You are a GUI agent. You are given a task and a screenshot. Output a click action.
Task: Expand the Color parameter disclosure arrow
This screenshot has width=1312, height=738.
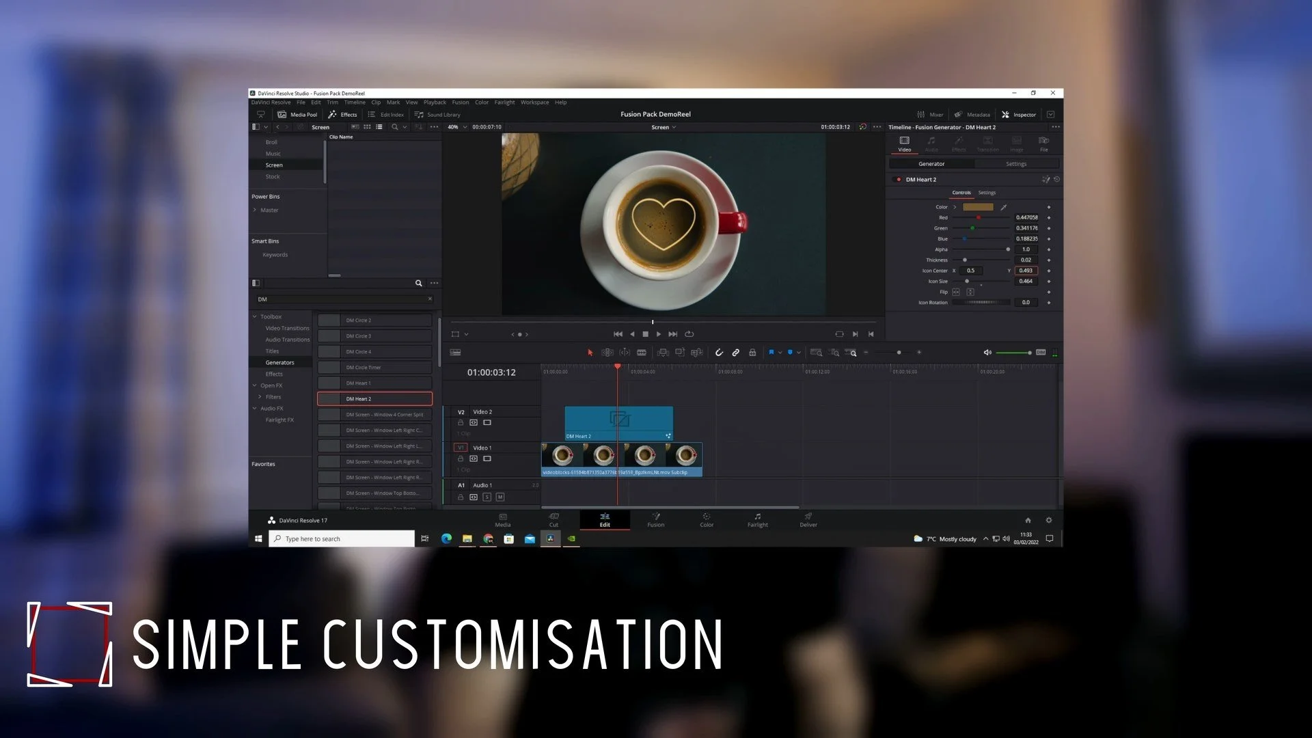[955, 207]
